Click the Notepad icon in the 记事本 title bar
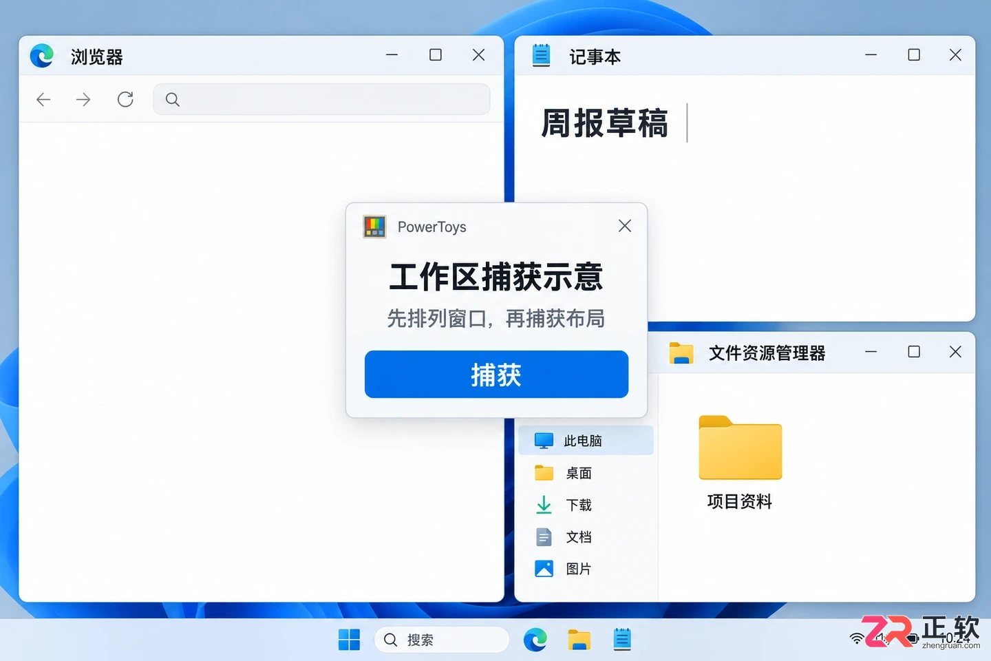The width and height of the screenshot is (991, 661). (x=542, y=55)
